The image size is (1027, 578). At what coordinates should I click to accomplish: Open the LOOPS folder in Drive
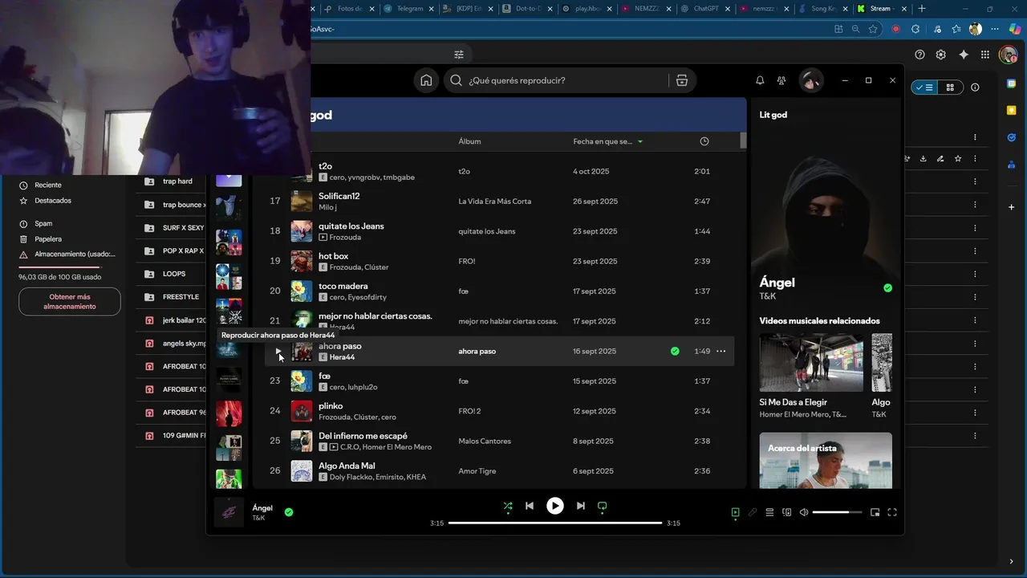coord(174,274)
